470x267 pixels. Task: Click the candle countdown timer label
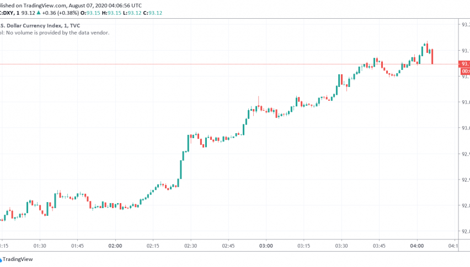tap(465, 71)
